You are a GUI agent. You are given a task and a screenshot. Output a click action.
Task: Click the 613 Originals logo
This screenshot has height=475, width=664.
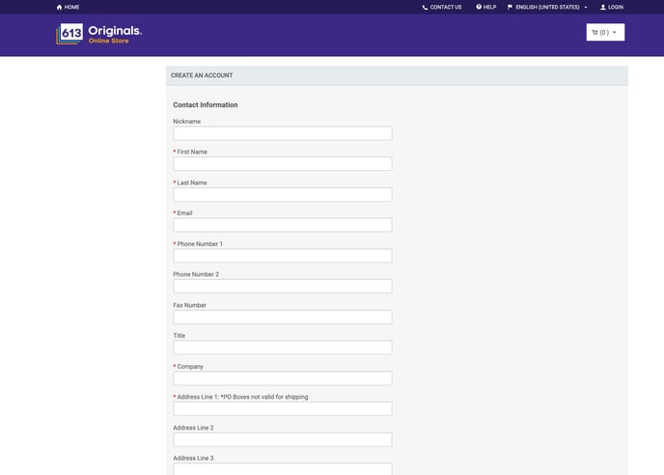coord(98,34)
